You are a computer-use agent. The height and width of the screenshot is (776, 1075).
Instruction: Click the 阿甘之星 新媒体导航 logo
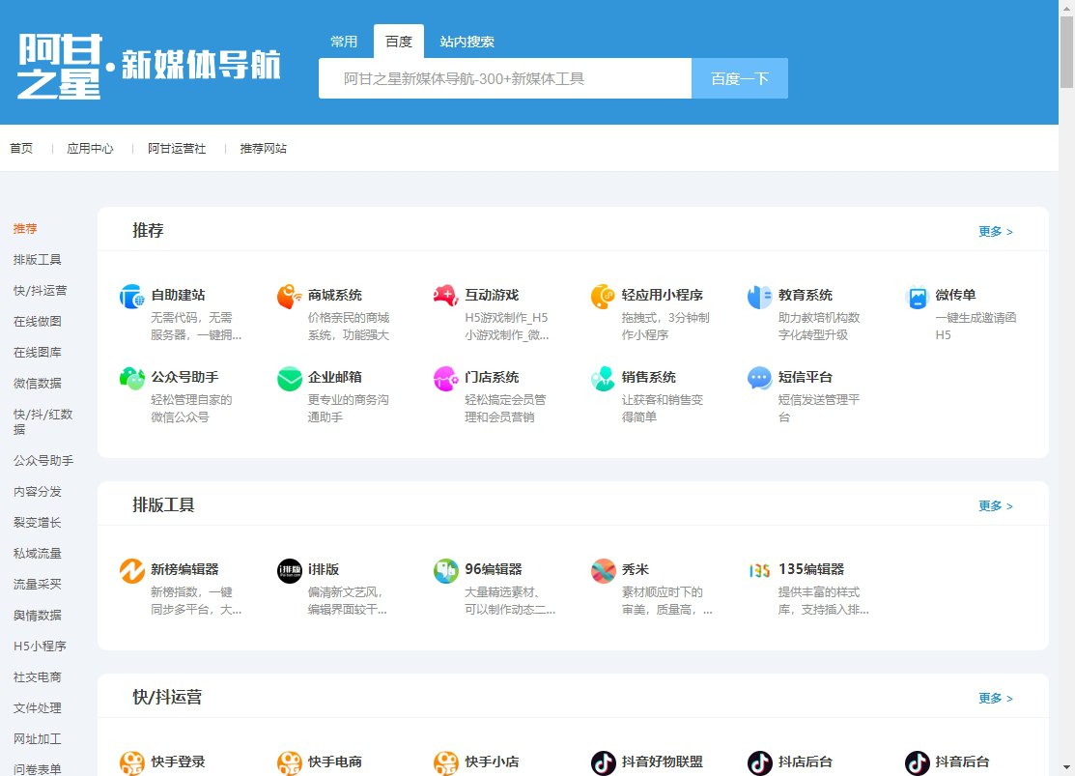coord(149,66)
